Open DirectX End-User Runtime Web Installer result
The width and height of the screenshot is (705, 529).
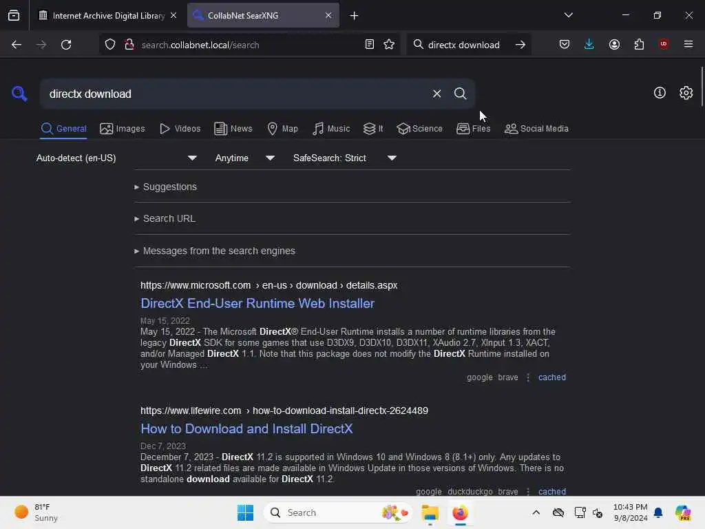click(x=257, y=303)
